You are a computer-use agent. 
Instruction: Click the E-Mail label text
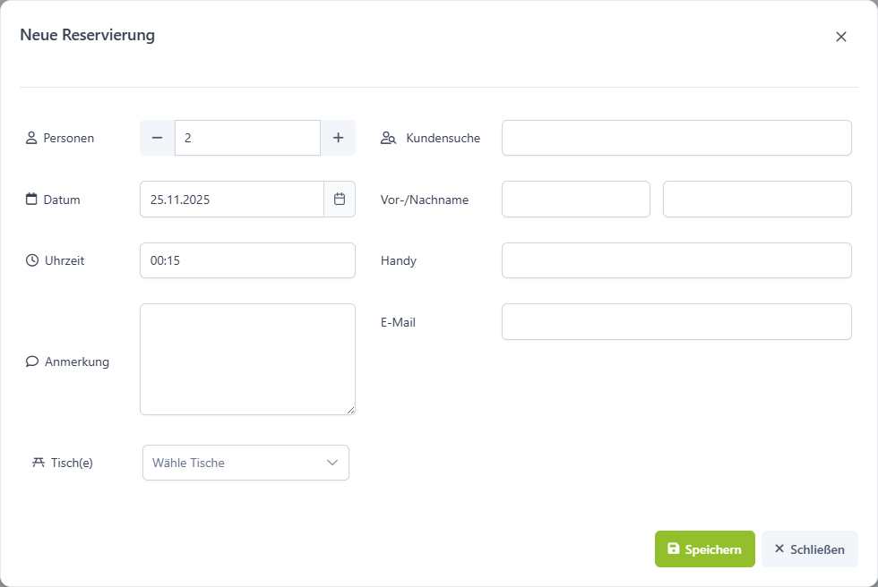point(398,322)
